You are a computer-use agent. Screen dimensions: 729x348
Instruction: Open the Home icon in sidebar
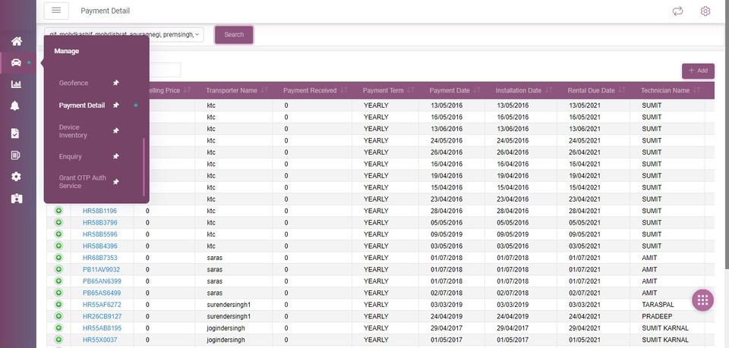click(17, 41)
